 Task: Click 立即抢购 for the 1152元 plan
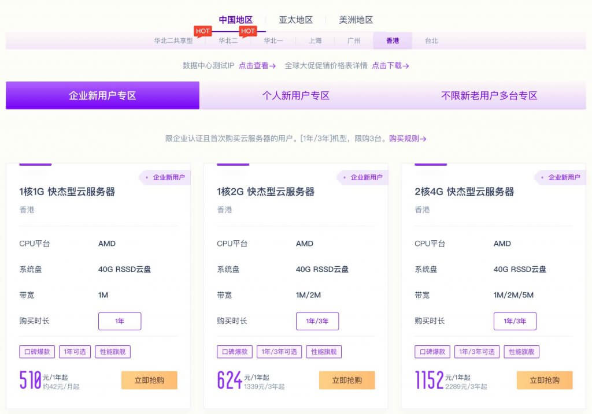pos(545,381)
